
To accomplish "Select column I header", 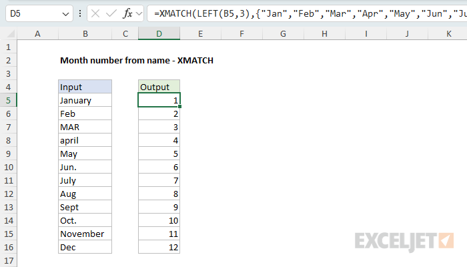I will point(366,33).
